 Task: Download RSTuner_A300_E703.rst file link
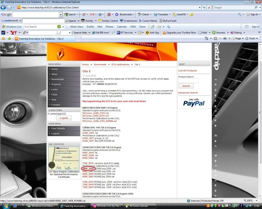95,113
